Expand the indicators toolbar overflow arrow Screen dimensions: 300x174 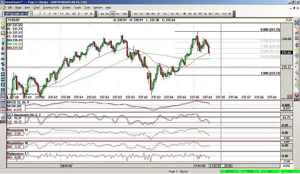(x=234, y=14)
